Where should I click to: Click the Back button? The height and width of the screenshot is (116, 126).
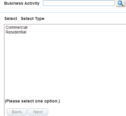17,112
